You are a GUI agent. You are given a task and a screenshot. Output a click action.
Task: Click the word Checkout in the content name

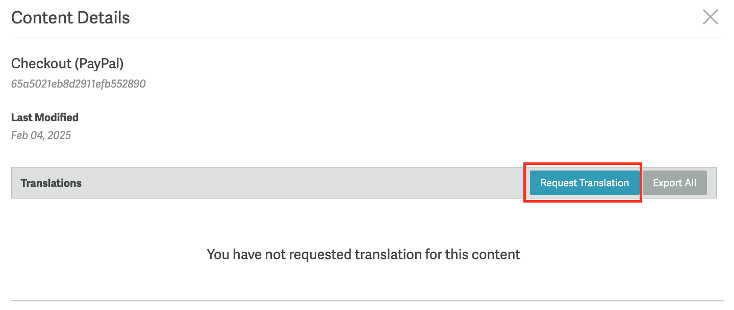click(41, 64)
